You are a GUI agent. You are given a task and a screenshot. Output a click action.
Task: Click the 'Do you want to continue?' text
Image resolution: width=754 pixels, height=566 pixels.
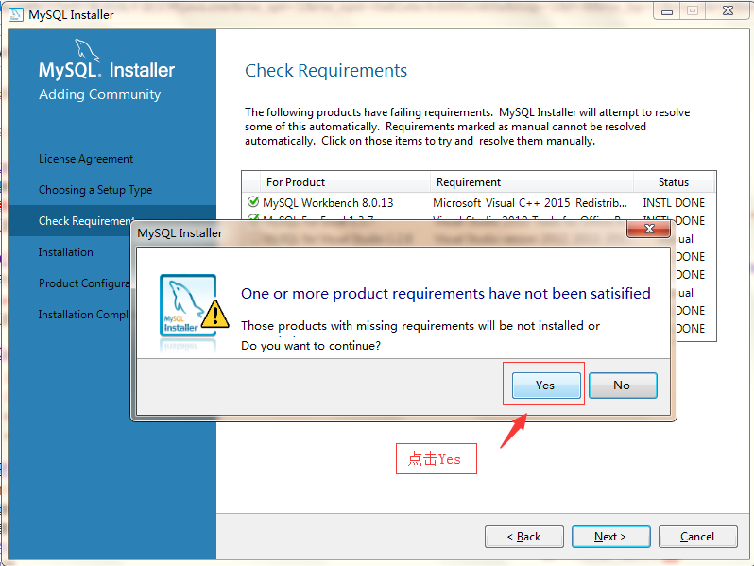(311, 346)
